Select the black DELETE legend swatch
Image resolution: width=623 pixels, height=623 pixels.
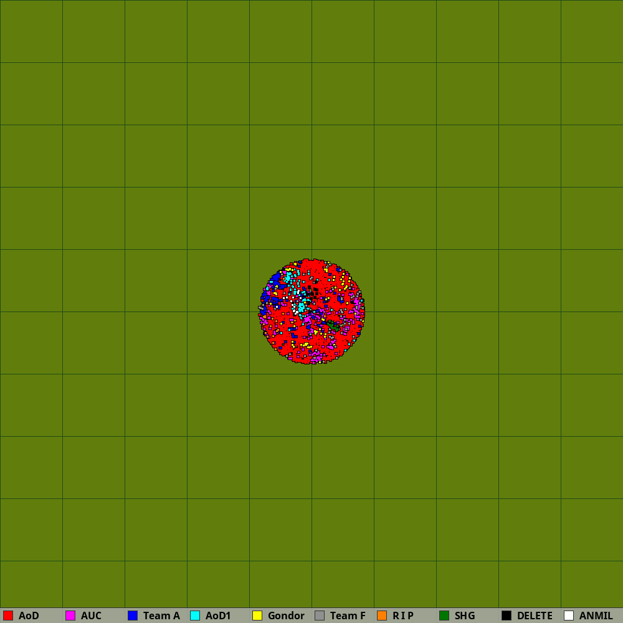tap(506, 616)
